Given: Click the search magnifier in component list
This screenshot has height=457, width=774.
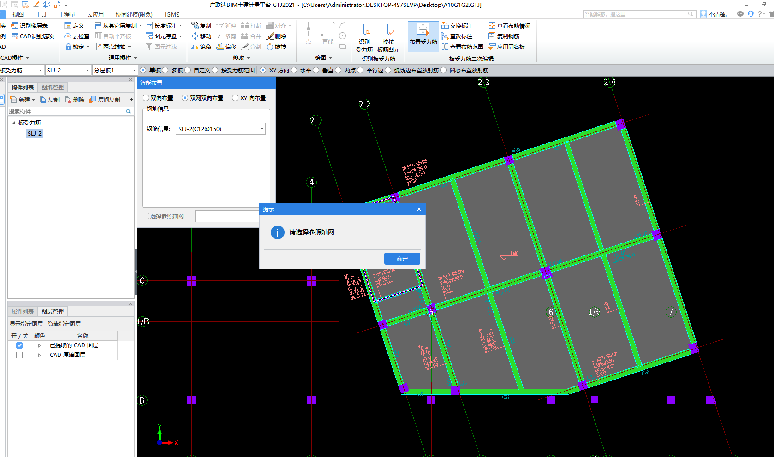Looking at the screenshot, I should click(129, 112).
